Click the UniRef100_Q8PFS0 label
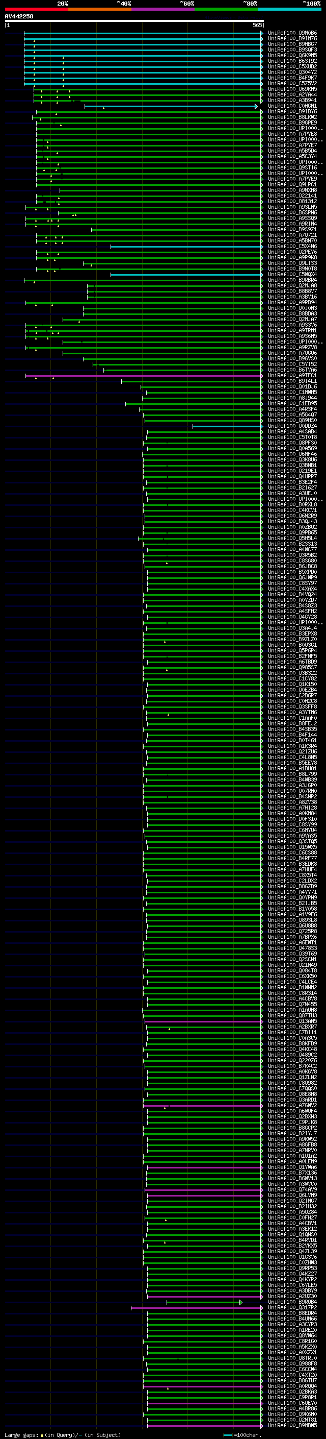This screenshot has width=326, height=1439. tap(292, 443)
